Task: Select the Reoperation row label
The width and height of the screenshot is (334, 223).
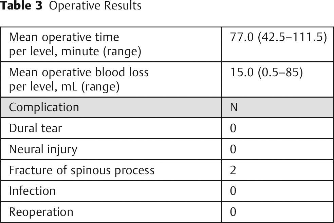Action: pos(41,212)
